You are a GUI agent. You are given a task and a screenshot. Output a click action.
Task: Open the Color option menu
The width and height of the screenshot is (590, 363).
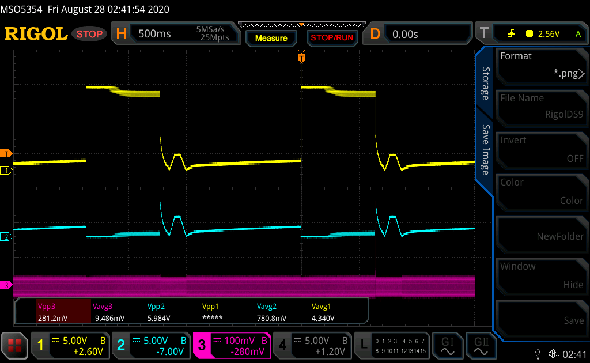coord(542,191)
